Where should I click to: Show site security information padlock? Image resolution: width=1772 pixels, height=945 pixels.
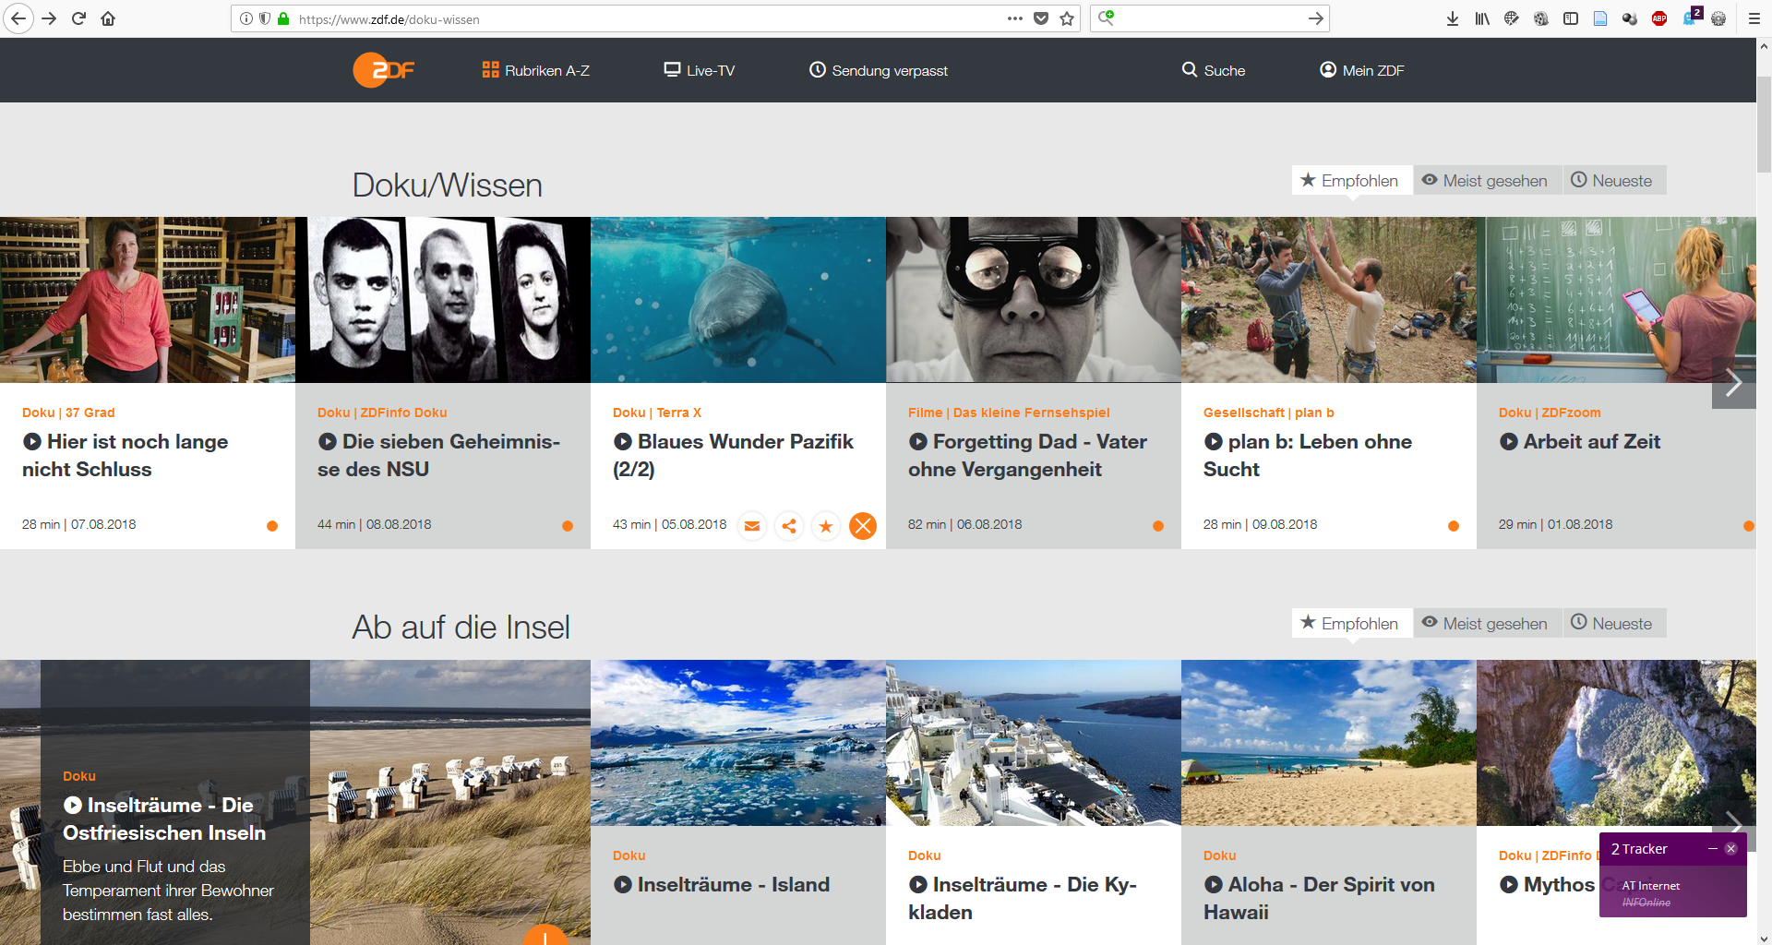(x=283, y=18)
